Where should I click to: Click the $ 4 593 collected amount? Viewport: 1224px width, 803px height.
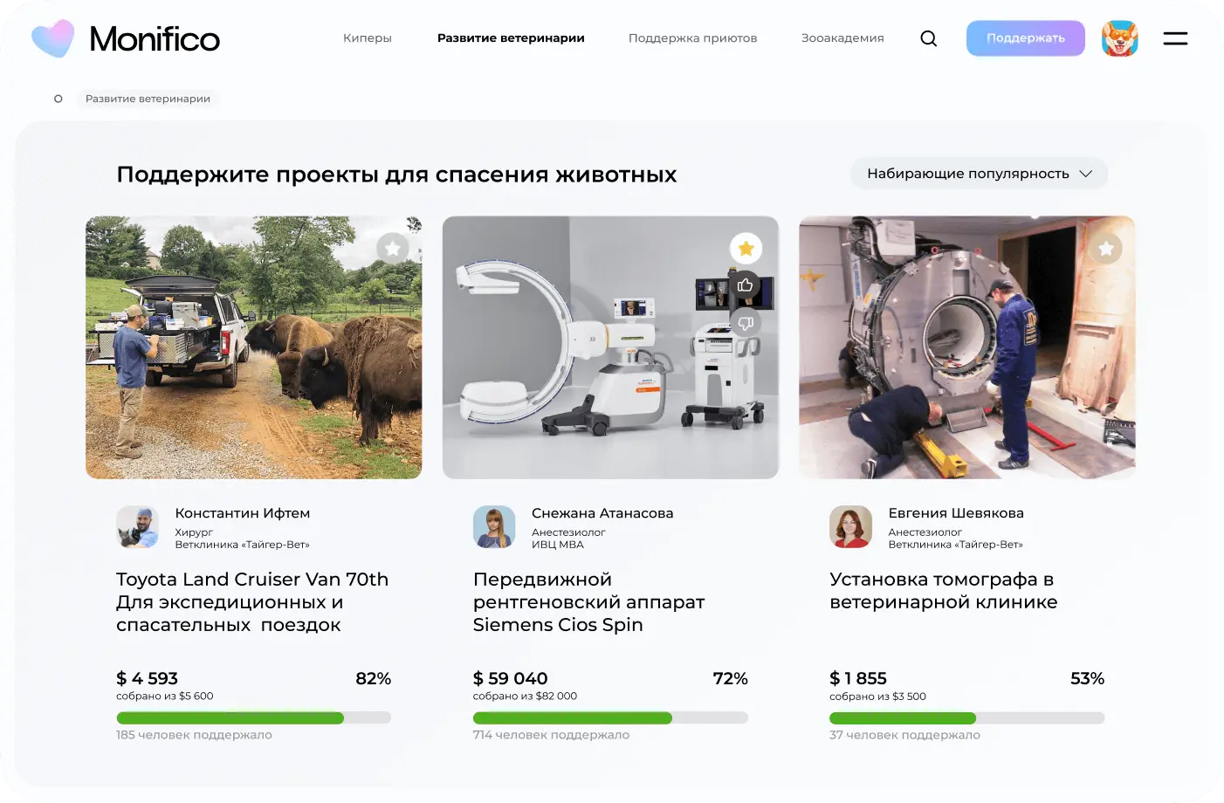click(148, 678)
